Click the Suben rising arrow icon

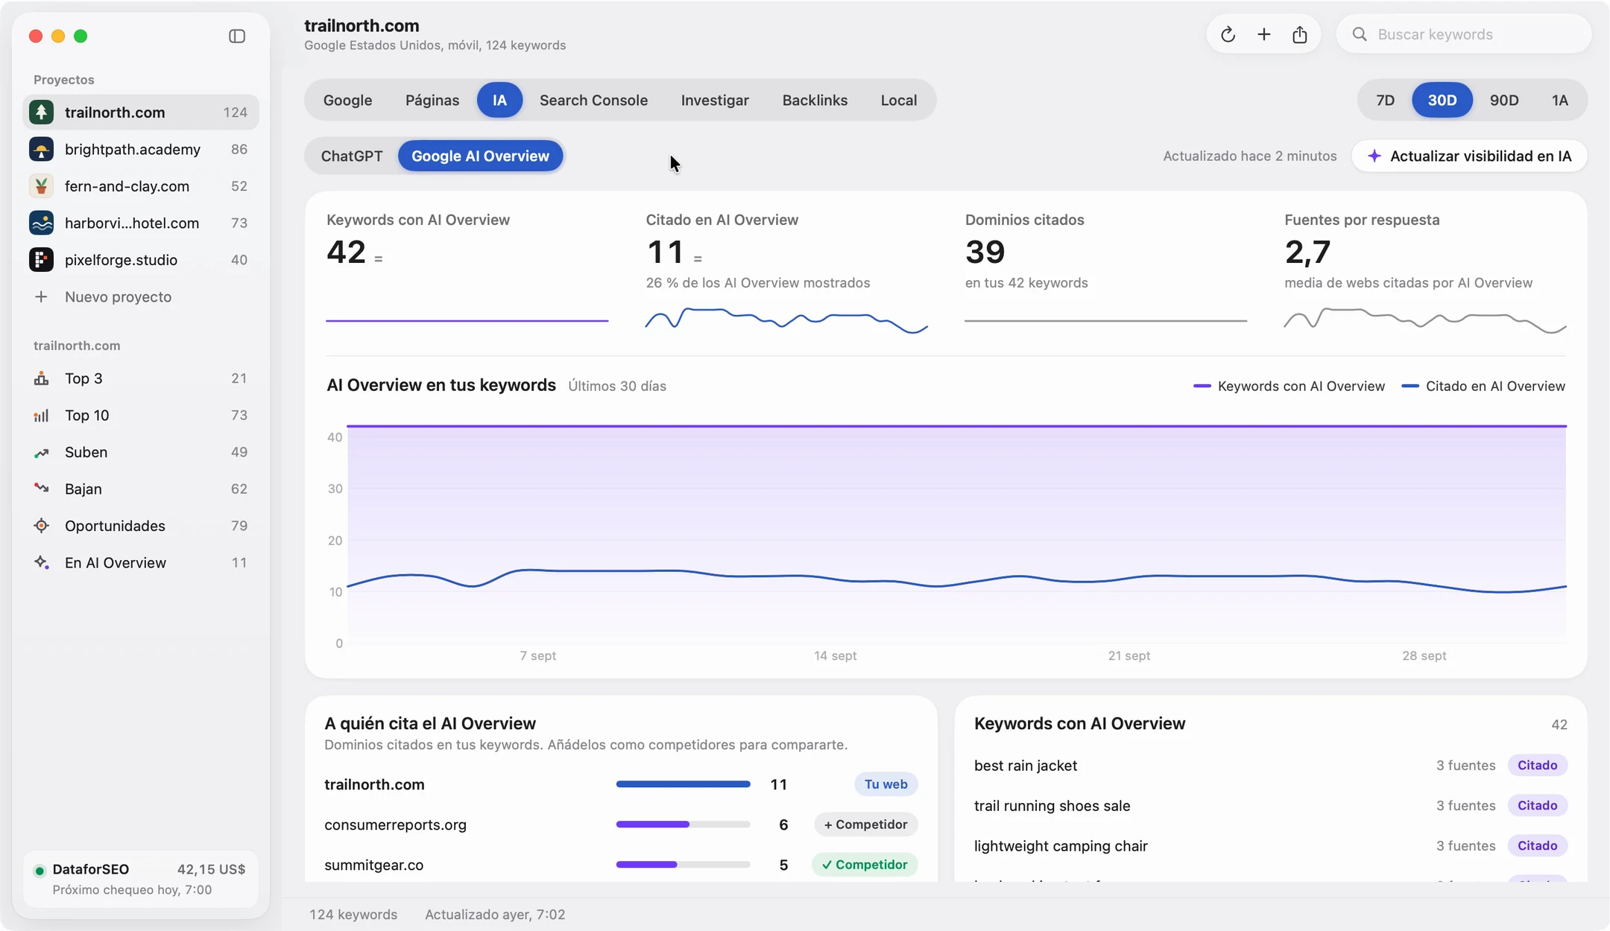tap(41, 452)
